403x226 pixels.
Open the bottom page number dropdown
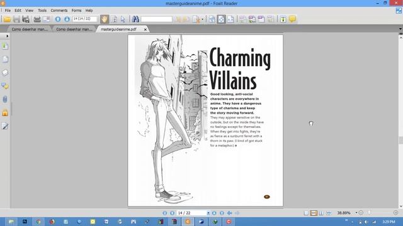tap(208, 213)
